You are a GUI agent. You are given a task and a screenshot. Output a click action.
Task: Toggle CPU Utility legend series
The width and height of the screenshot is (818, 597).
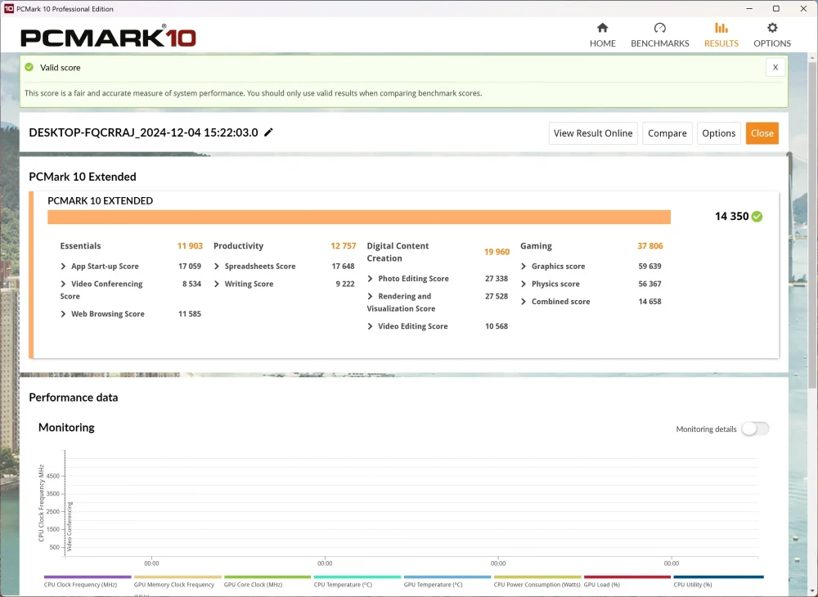(718, 581)
